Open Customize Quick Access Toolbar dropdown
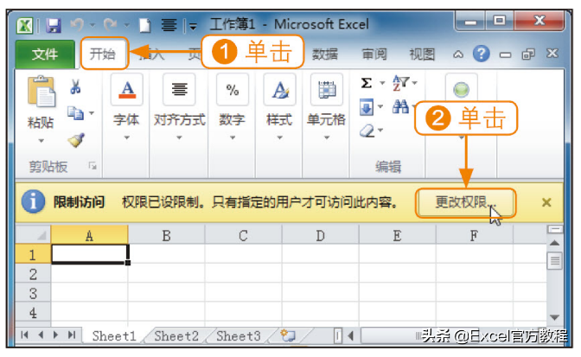Viewport: 581px width, 357px height. pos(193,26)
